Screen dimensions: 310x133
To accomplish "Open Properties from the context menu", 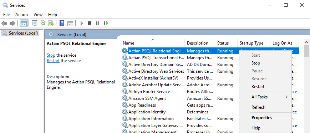I will (265, 118).
